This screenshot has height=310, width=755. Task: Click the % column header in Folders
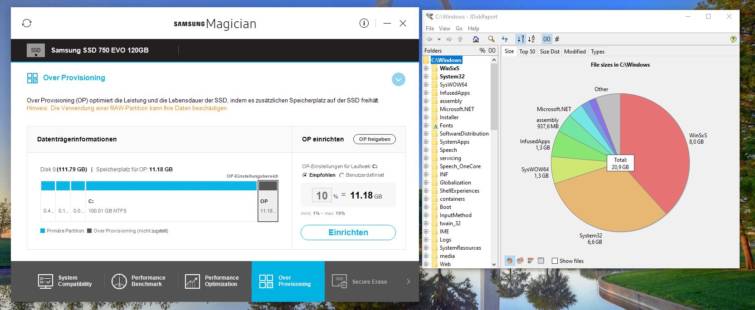[x=482, y=51]
